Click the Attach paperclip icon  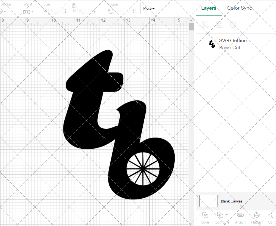(240, 215)
